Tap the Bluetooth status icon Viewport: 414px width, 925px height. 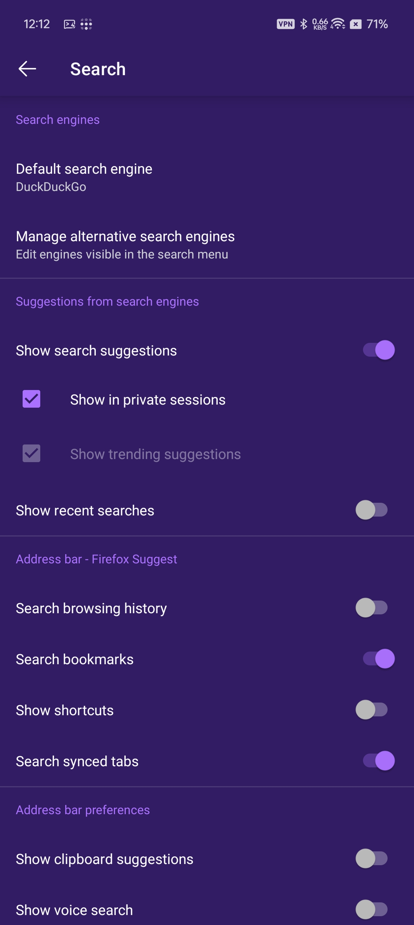(304, 24)
